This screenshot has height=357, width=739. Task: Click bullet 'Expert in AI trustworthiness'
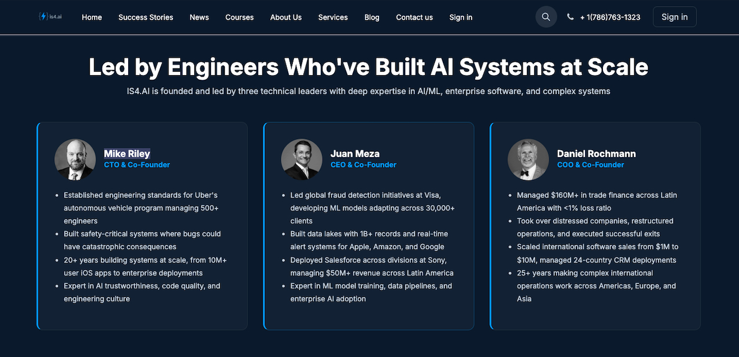tap(142, 293)
